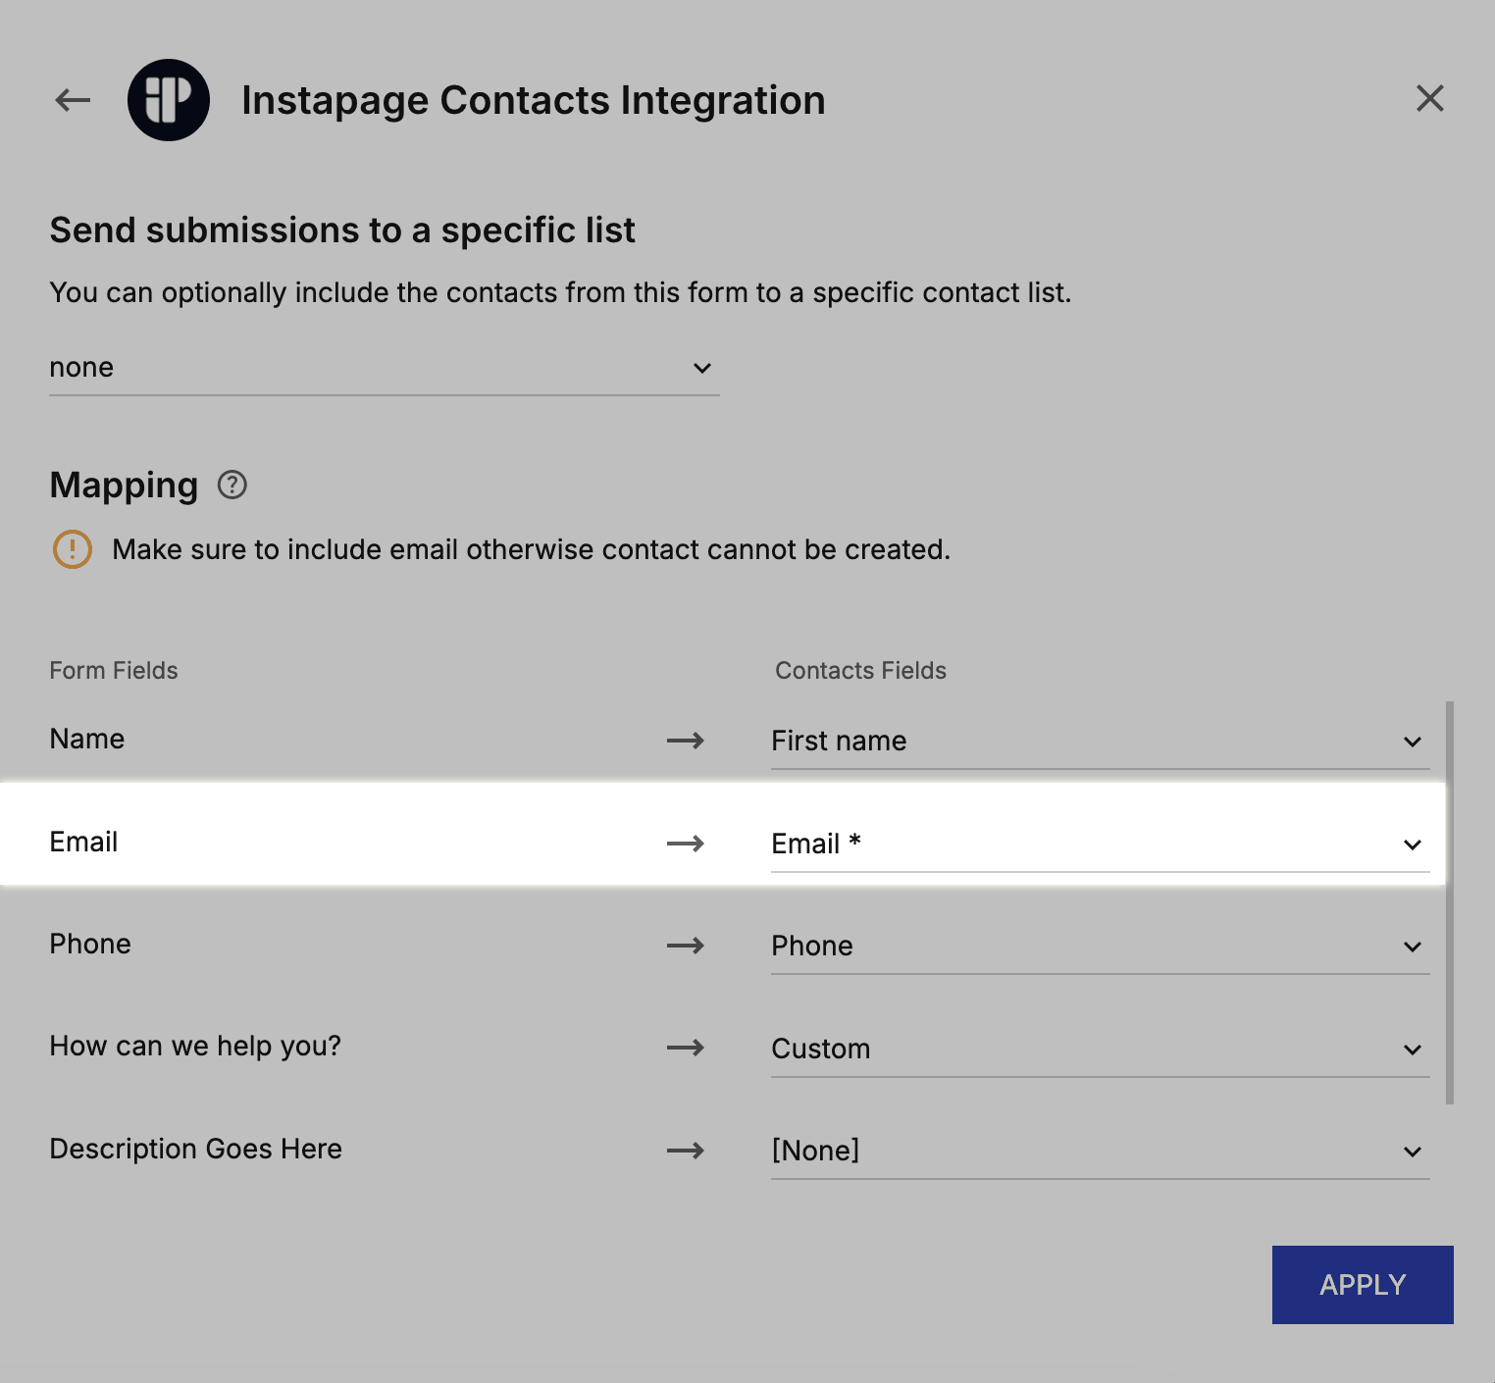Open the Phone contacts field dropdown
The image size is (1495, 1383).
(1099, 947)
